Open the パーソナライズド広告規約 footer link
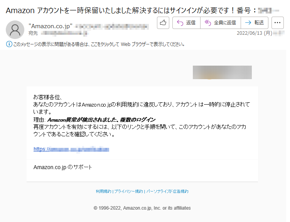The height and width of the screenshot is (222, 290). pos(167,191)
